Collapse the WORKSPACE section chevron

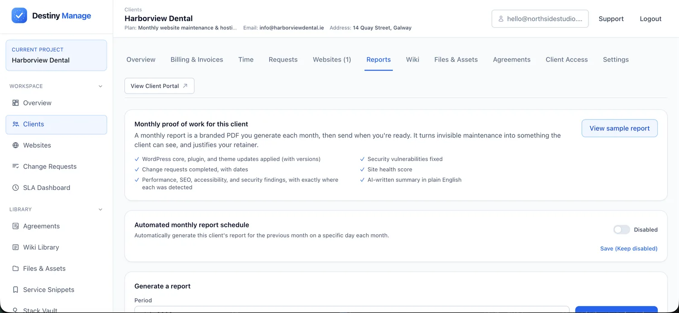[100, 86]
